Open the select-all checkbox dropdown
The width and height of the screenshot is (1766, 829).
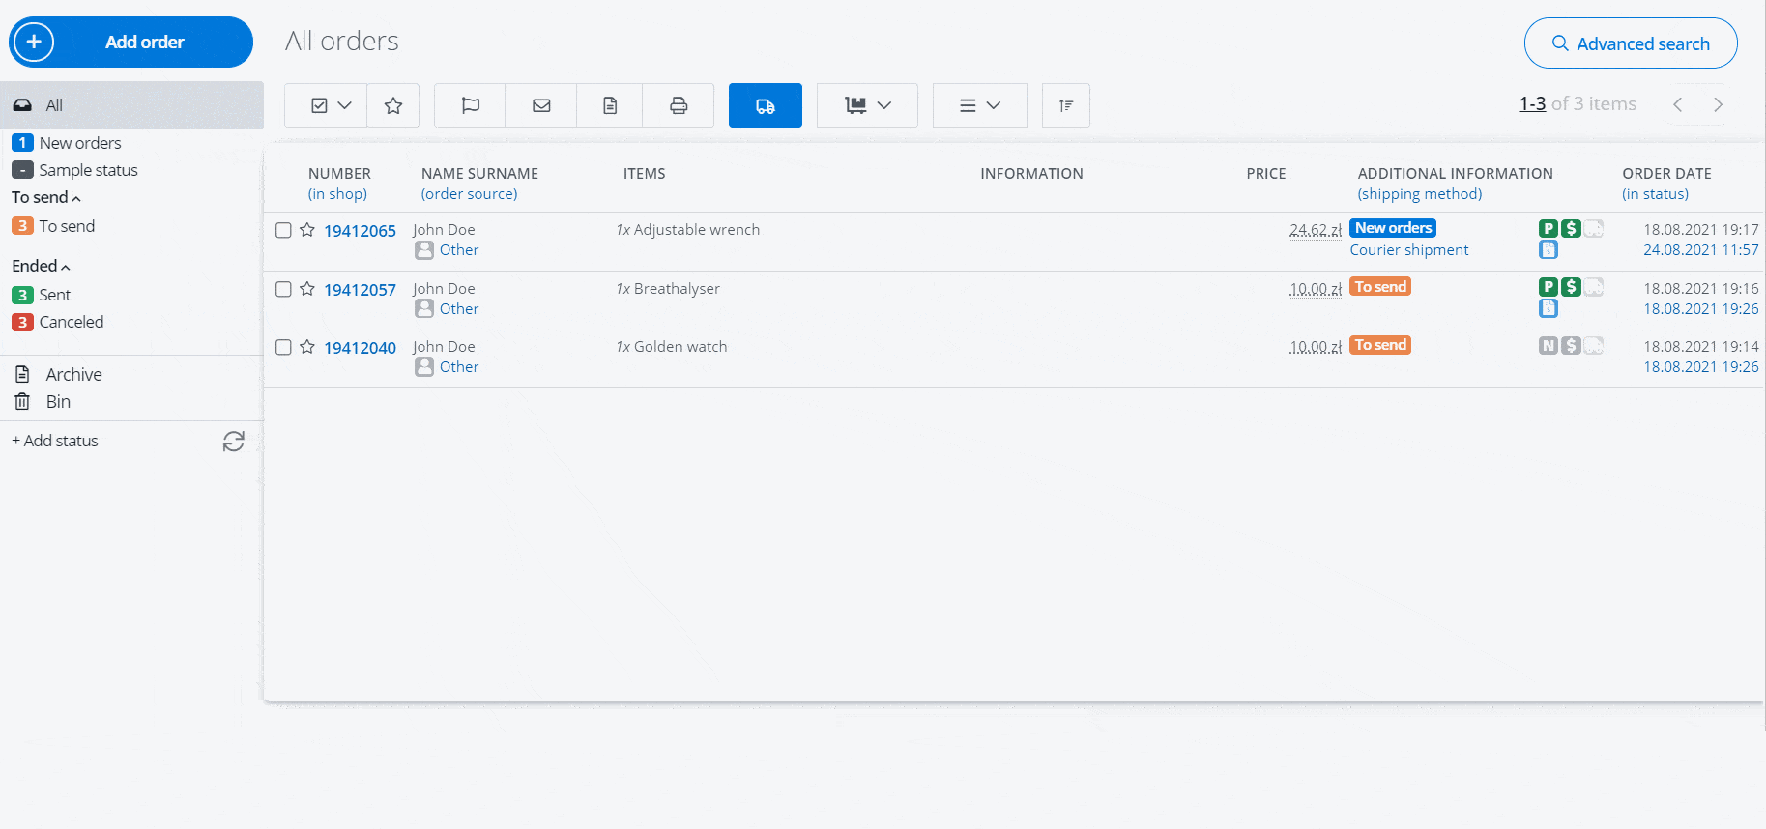[326, 105]
